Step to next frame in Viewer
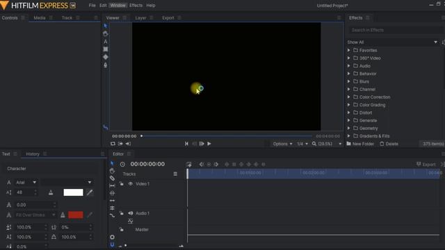 click(202, 144)
